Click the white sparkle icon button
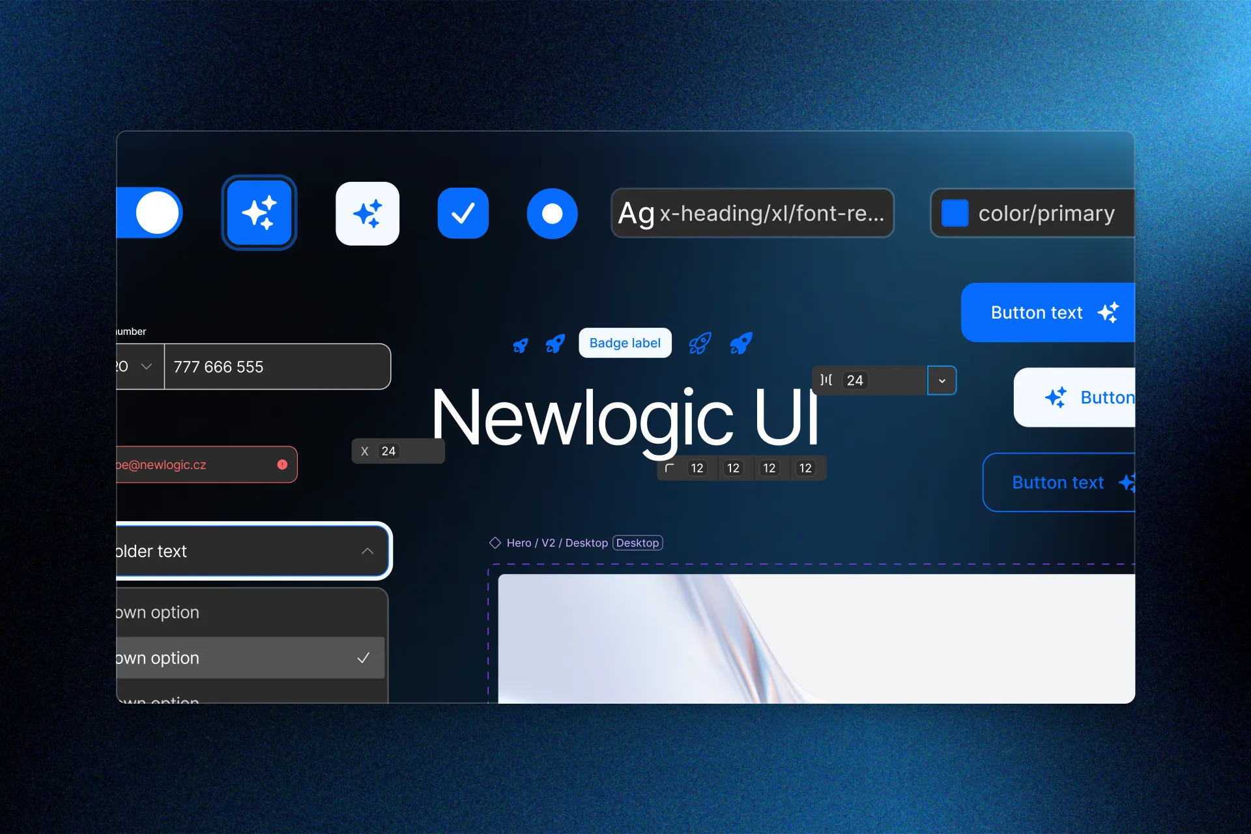Screen dimensions: 1251x834 [x=367, y=214]
